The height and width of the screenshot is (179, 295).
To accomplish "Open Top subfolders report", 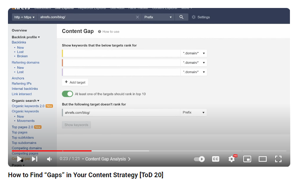I will click(x=23, y=138).
